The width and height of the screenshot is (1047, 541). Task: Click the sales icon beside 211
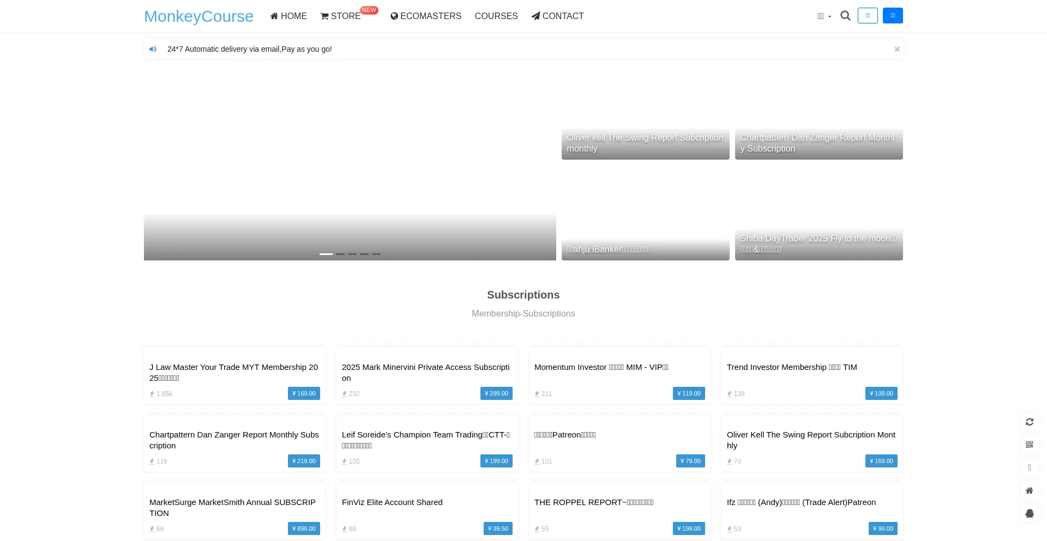pyautogui.click(x=537, y=394)
